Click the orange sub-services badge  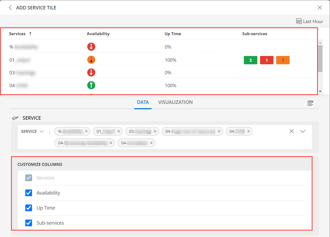point(283,60)
